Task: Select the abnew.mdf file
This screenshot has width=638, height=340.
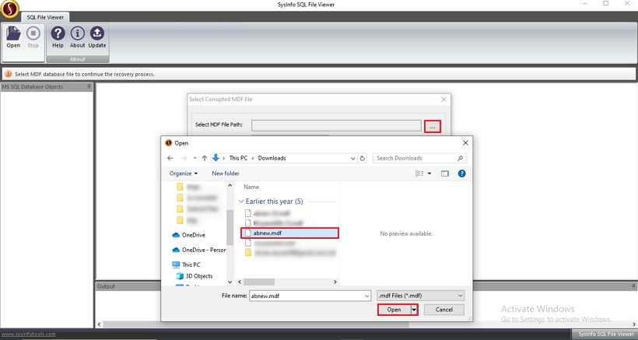Action: click(289, 233)
